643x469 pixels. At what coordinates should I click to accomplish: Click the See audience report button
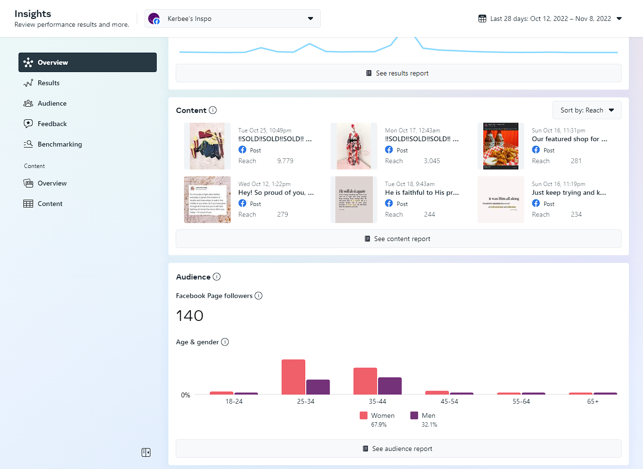tap(399, 449)
